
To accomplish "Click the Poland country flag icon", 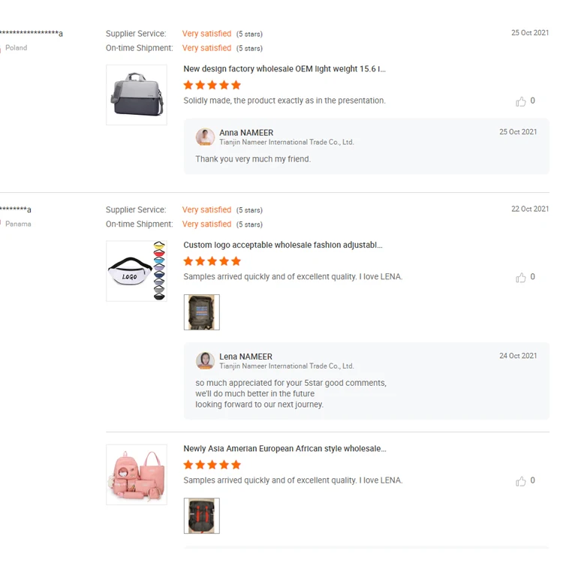I will pyautogui.click(x=1, y=48).
